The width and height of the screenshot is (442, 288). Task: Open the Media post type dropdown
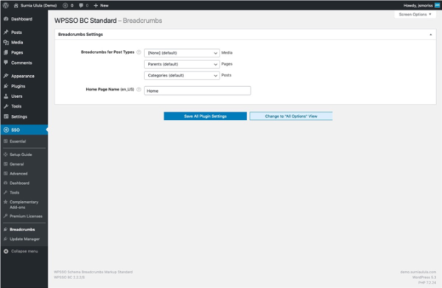(182, 53)
